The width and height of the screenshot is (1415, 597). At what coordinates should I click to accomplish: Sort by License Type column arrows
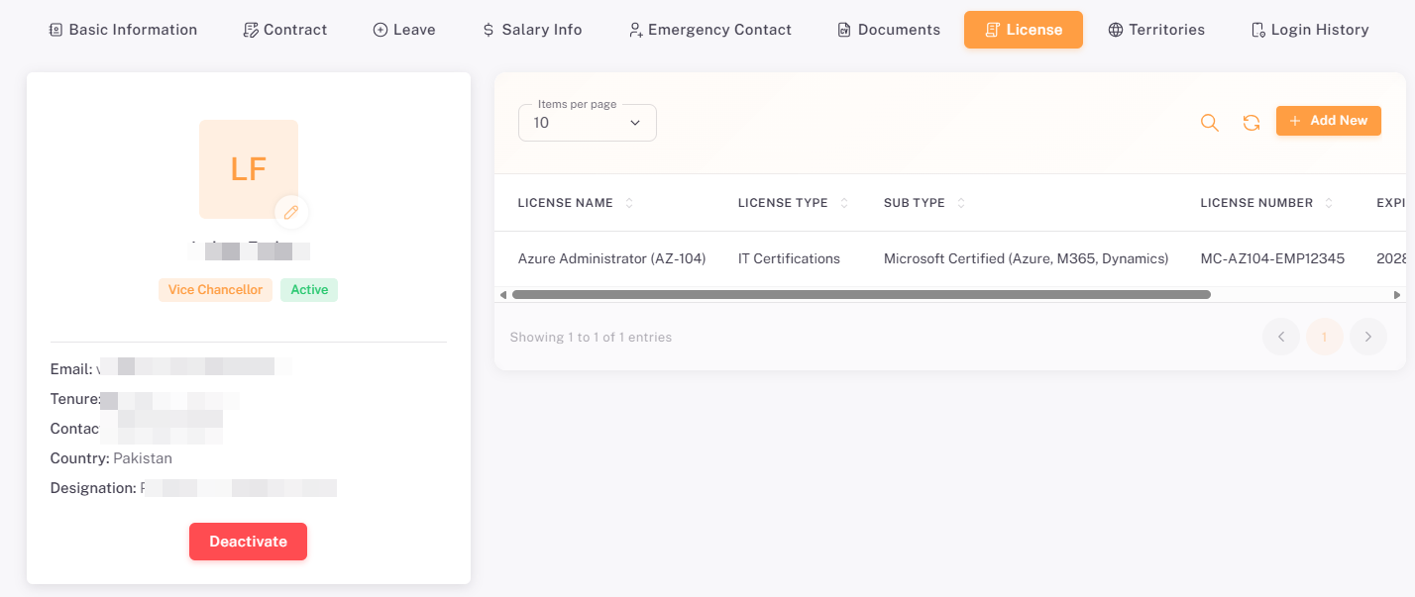click(844, 203)
